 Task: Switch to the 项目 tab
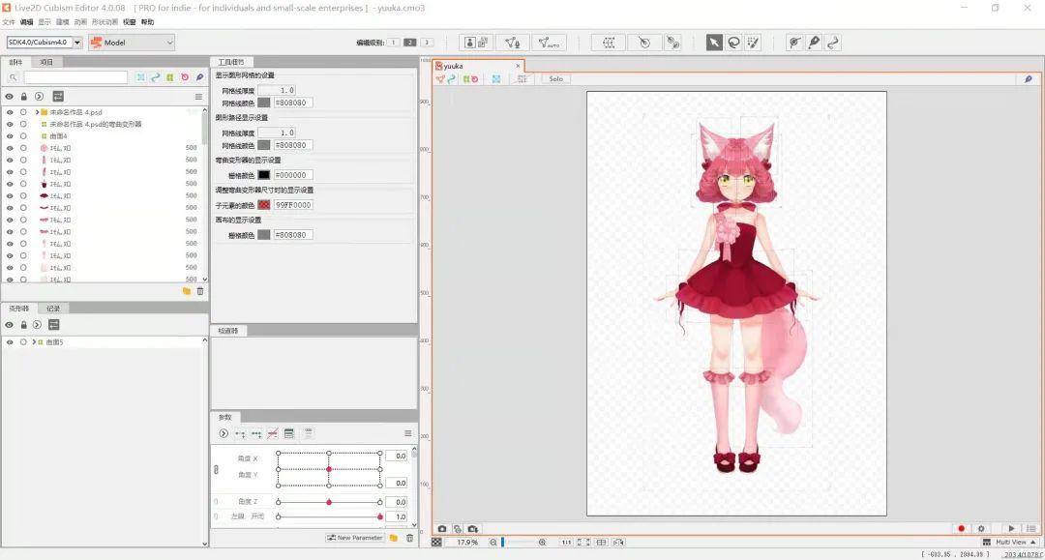[x=46, y=62]
